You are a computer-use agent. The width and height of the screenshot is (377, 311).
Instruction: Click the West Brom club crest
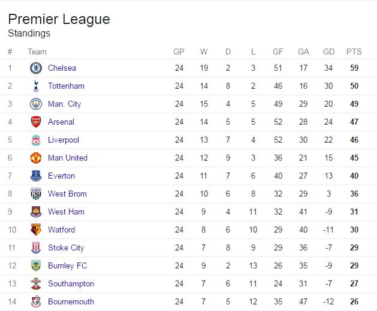click(36, 194)
